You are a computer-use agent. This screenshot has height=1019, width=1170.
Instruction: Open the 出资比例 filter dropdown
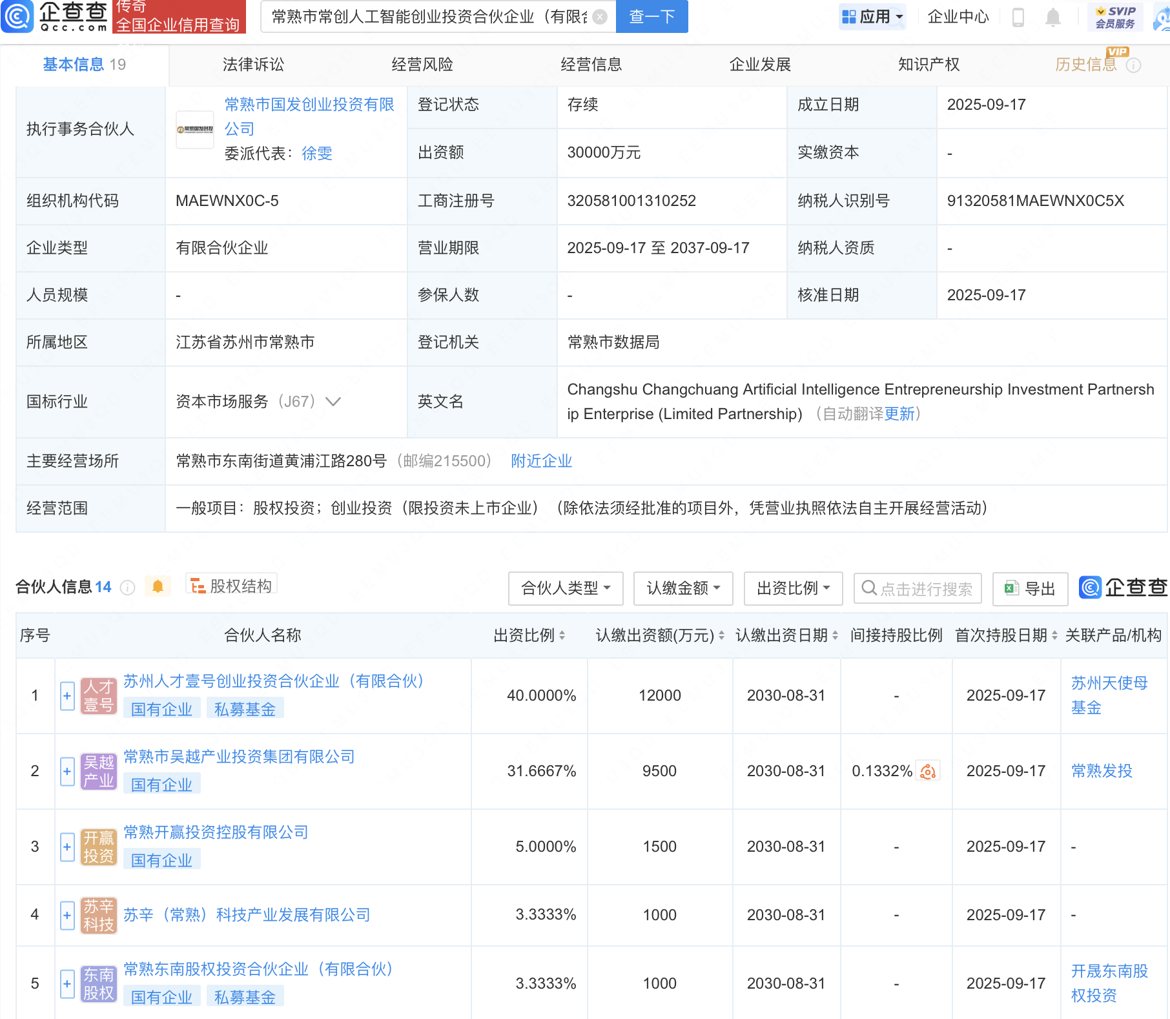[793, 588]
